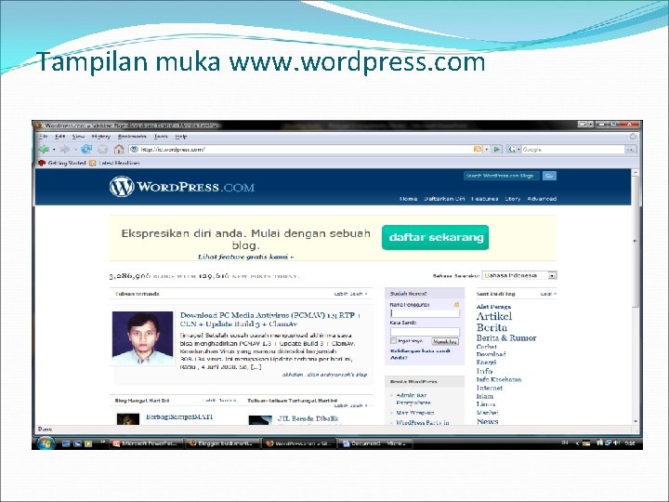The height and width of the screenshot is (502, 669).
Task: Click the Masuk login button
Action: coord(445,341)
